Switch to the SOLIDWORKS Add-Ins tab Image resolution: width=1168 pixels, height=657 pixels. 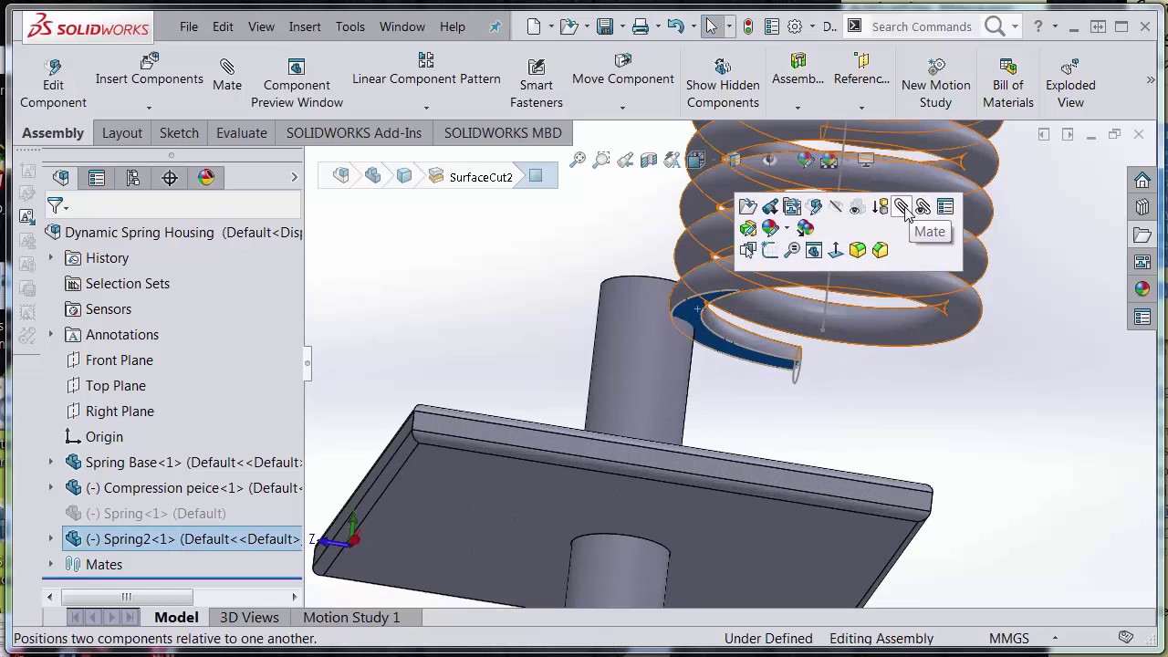coord(354,133)
